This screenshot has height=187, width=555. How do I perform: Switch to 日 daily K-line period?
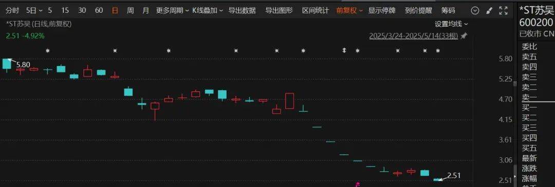tap(115, 11)
